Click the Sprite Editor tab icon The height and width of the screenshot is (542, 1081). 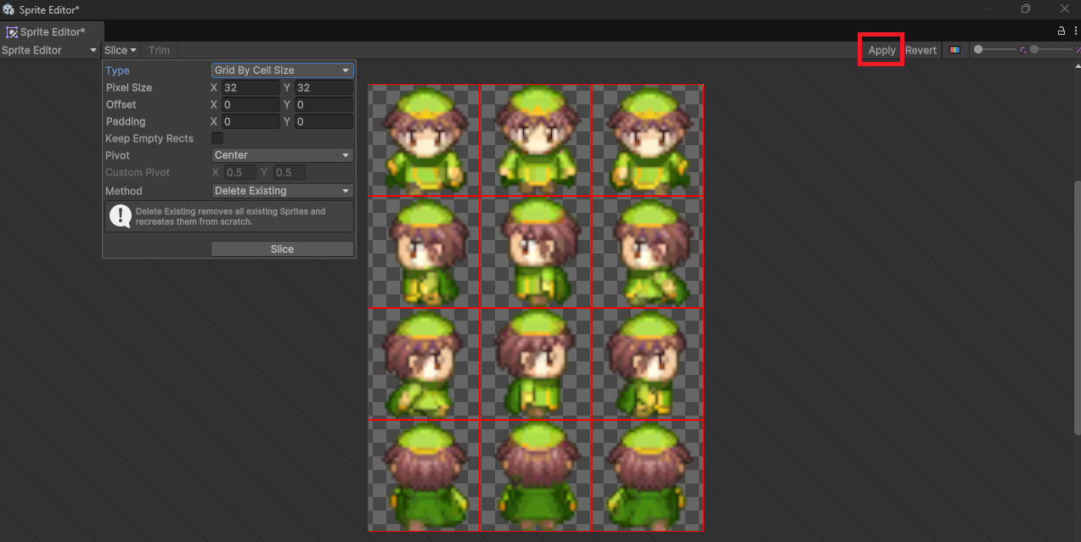(x=12, y=31)
